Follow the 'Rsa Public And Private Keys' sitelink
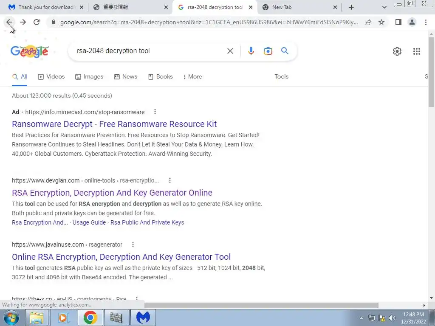Image resolution: width=435 pixels, height=326 pixels. [147, 222]
